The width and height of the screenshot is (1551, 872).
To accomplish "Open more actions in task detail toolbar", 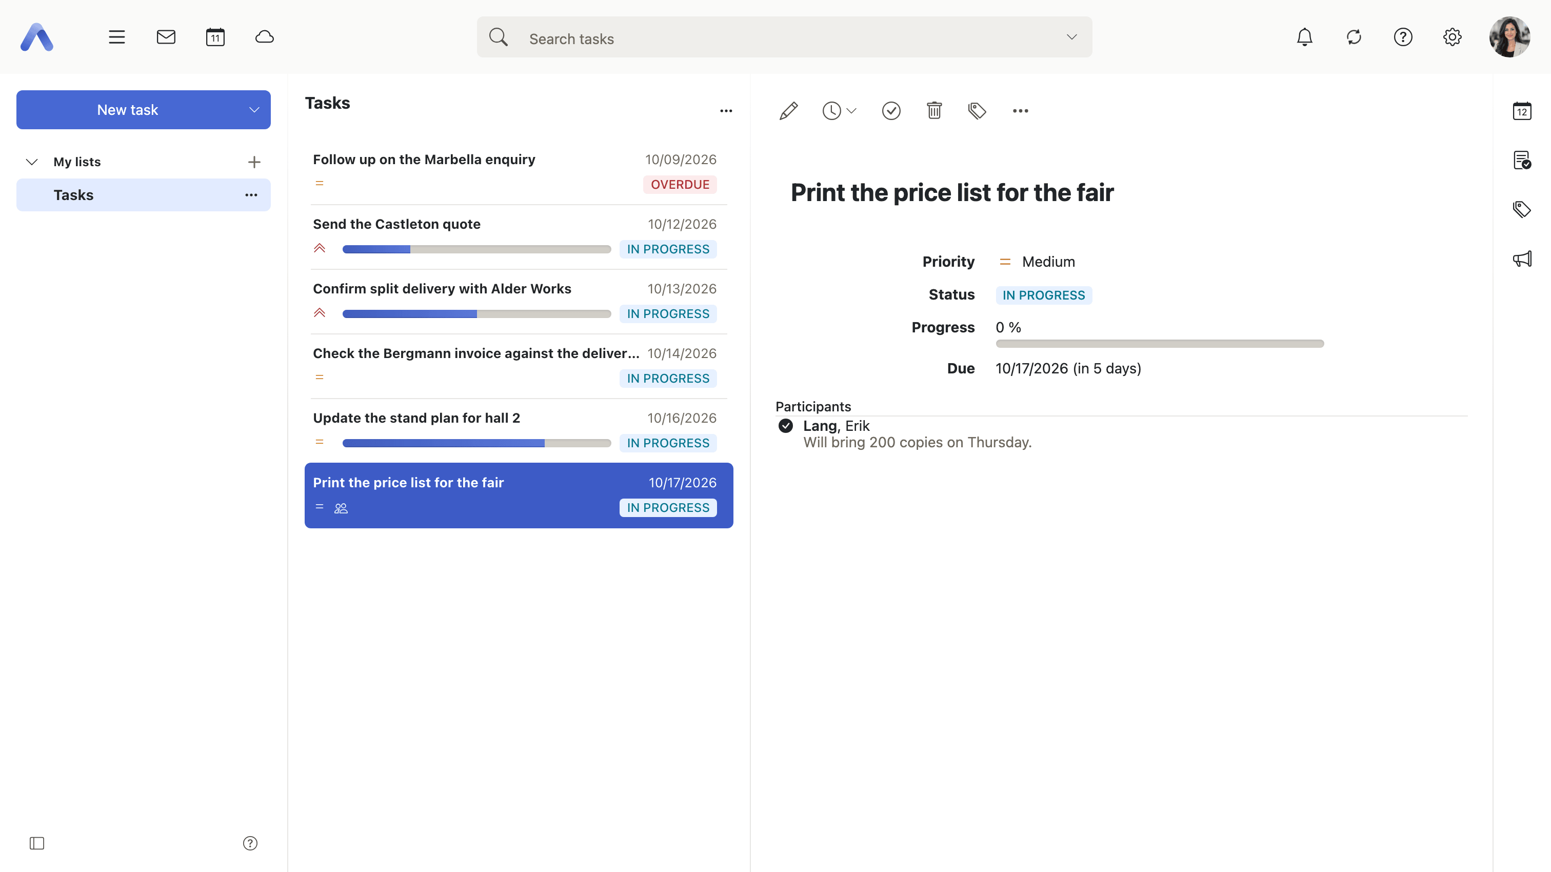I will coord(1021,111).
